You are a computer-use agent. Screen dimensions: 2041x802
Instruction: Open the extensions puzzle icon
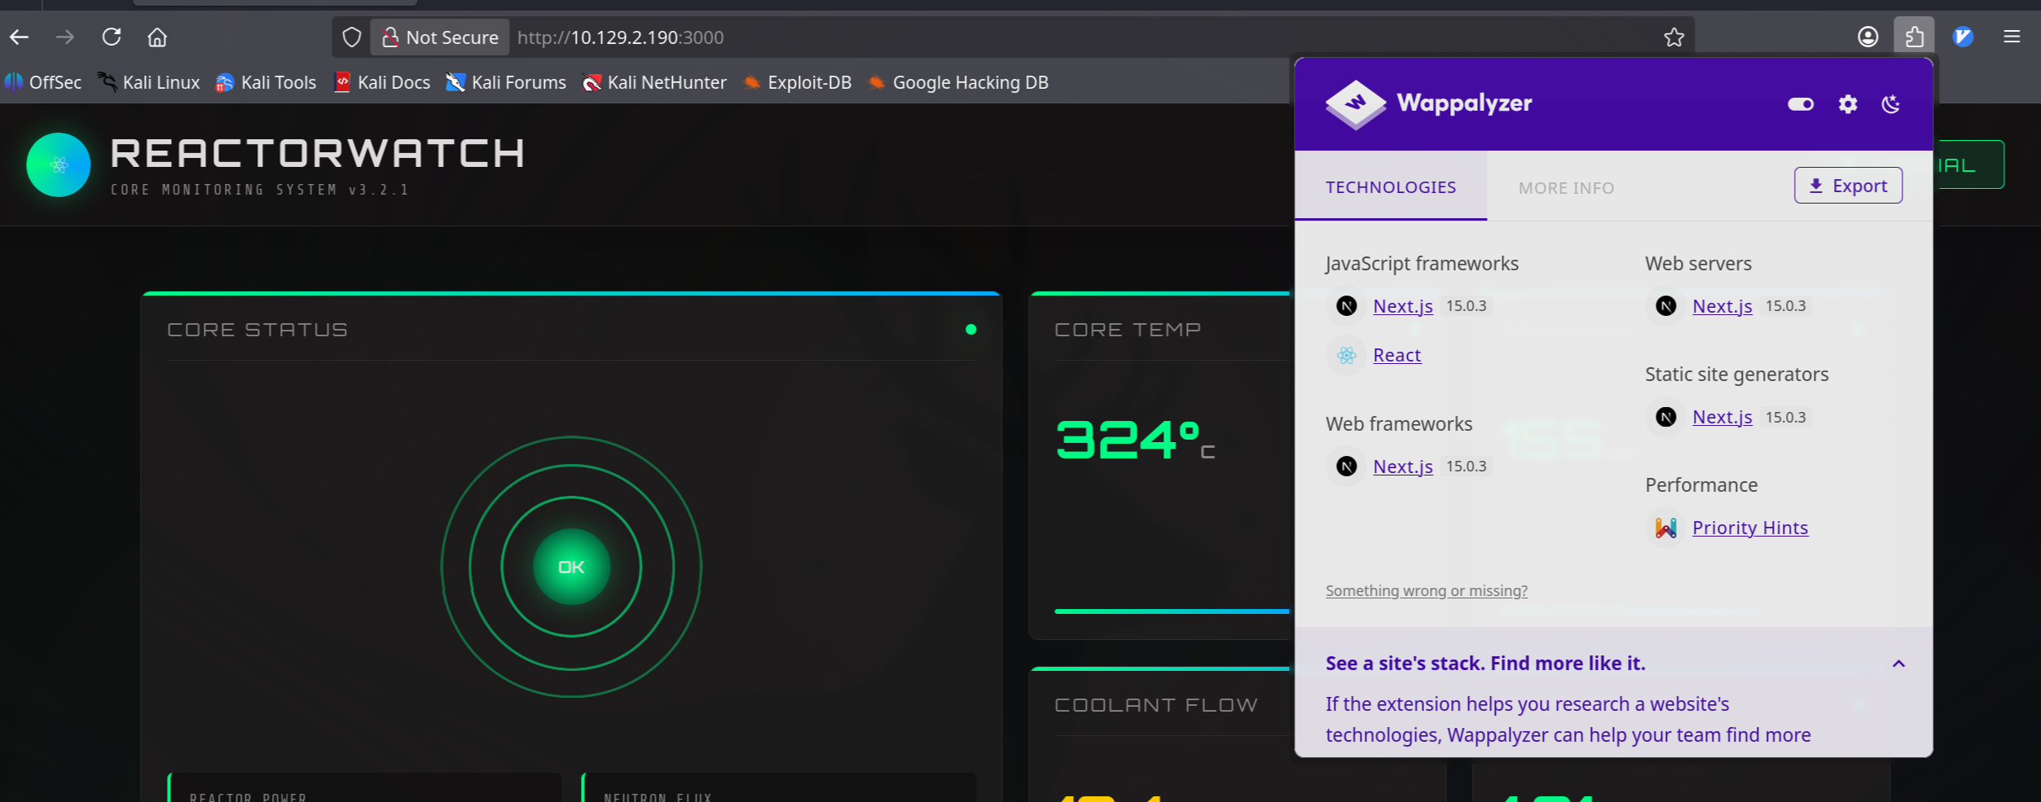click(1914, 37)
